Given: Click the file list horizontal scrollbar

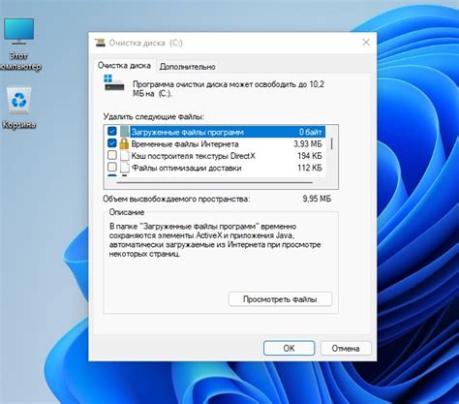Looking at the screenshot, I should pyautogui.click(x=215, y=183).
